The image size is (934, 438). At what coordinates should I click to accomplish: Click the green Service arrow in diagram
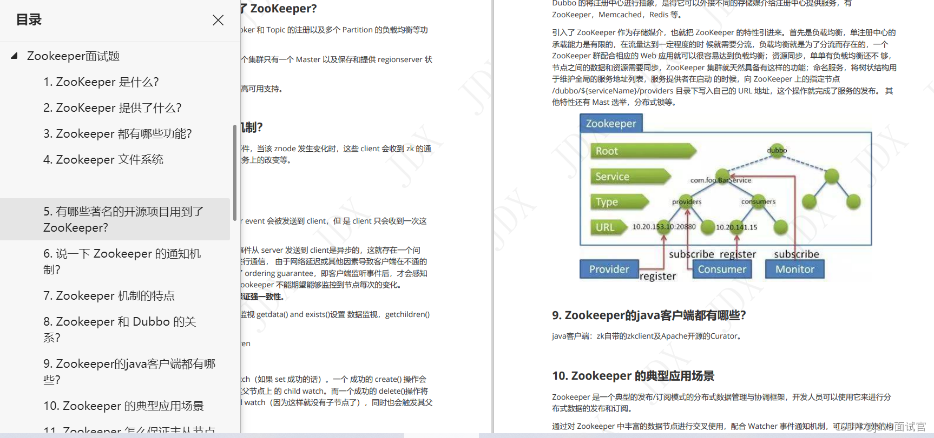pyautogui.click(x=630, y=177)
